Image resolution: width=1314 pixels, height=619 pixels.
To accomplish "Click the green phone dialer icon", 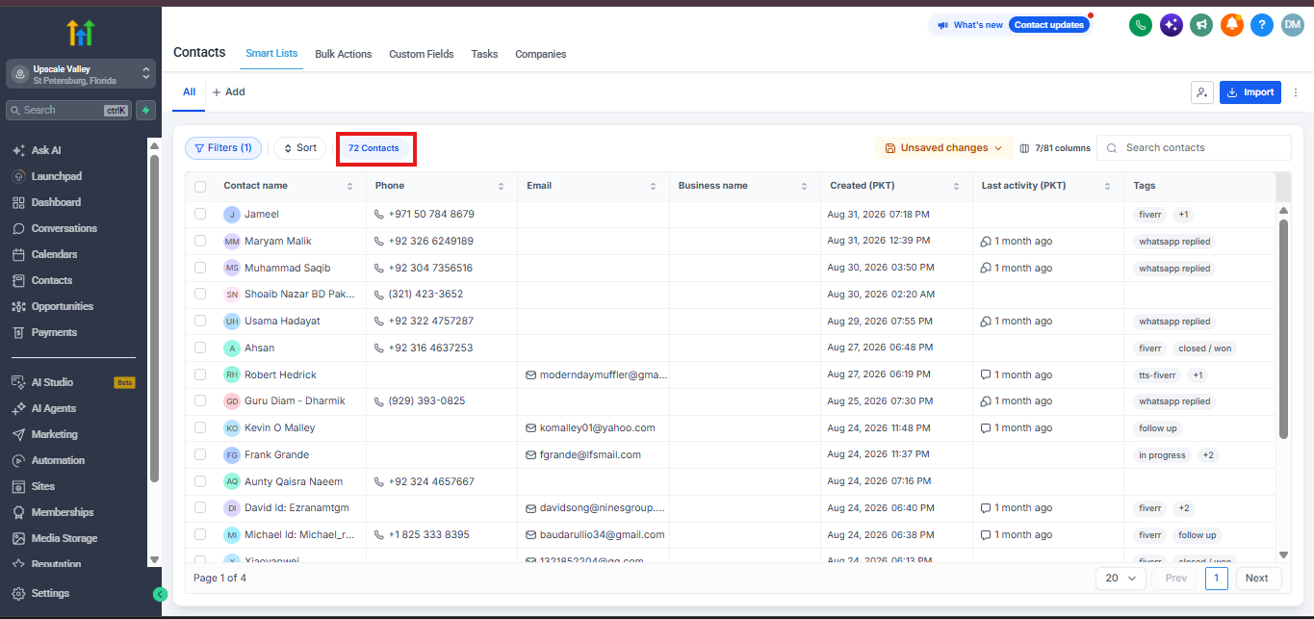I will click(1141, 25).
